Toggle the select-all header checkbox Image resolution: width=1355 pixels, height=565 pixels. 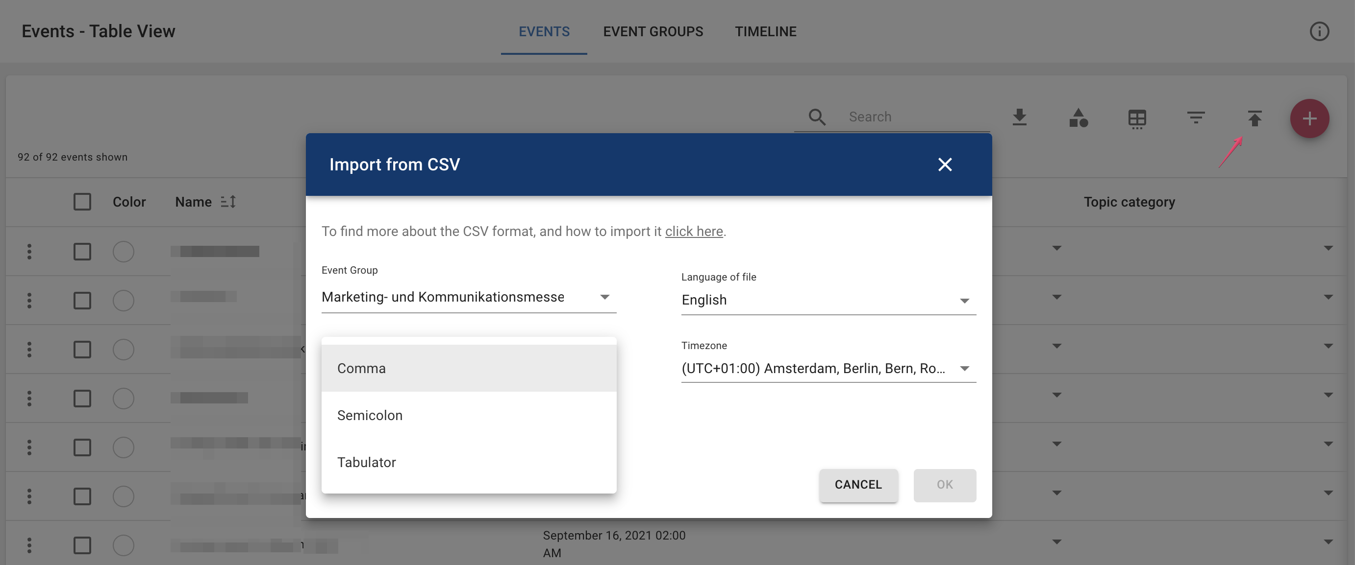(x=82, y=202)
